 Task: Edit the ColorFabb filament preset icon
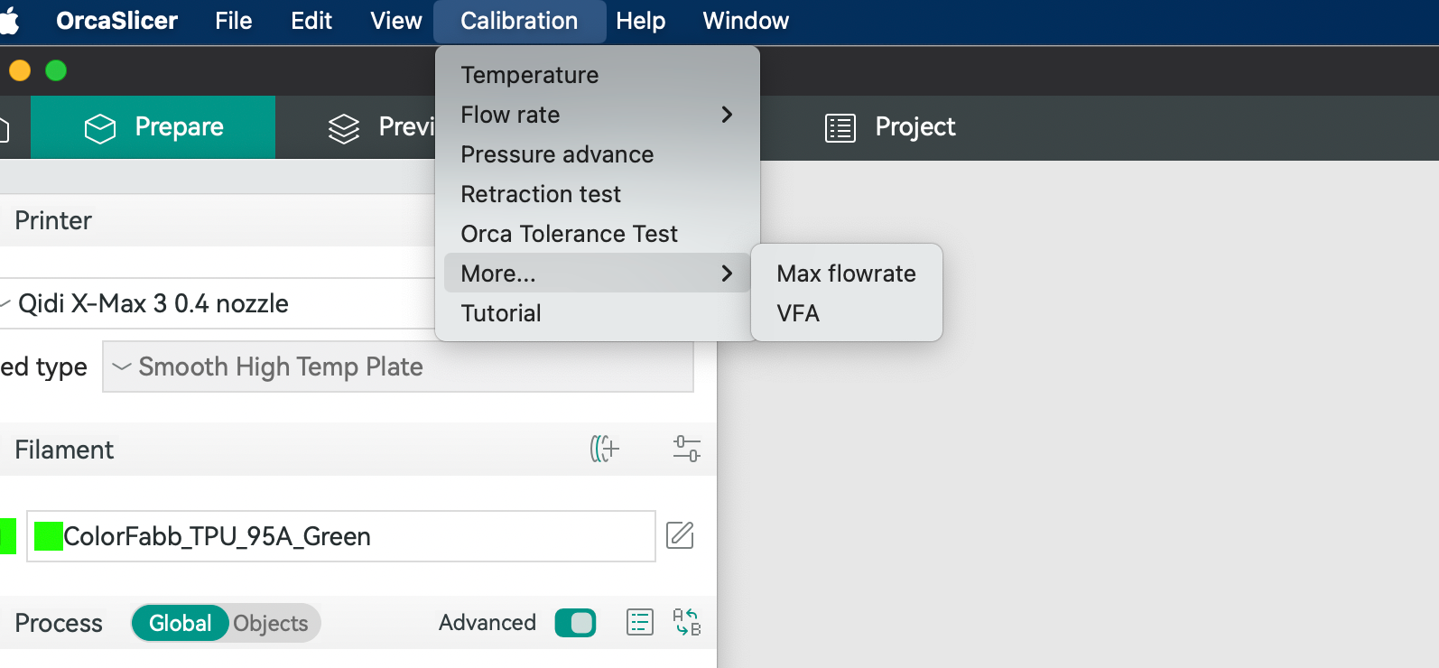[680, 535]
